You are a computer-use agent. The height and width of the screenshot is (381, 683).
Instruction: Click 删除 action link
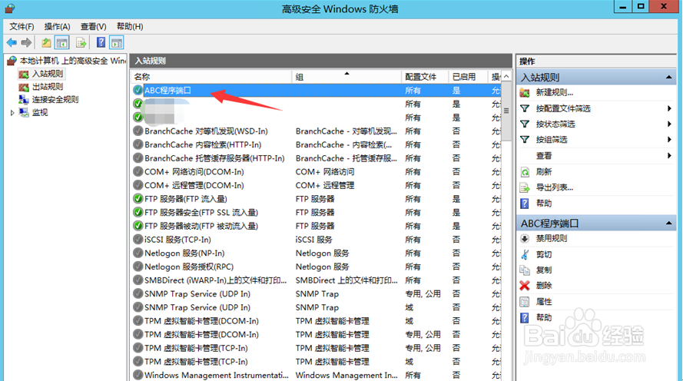544,286
